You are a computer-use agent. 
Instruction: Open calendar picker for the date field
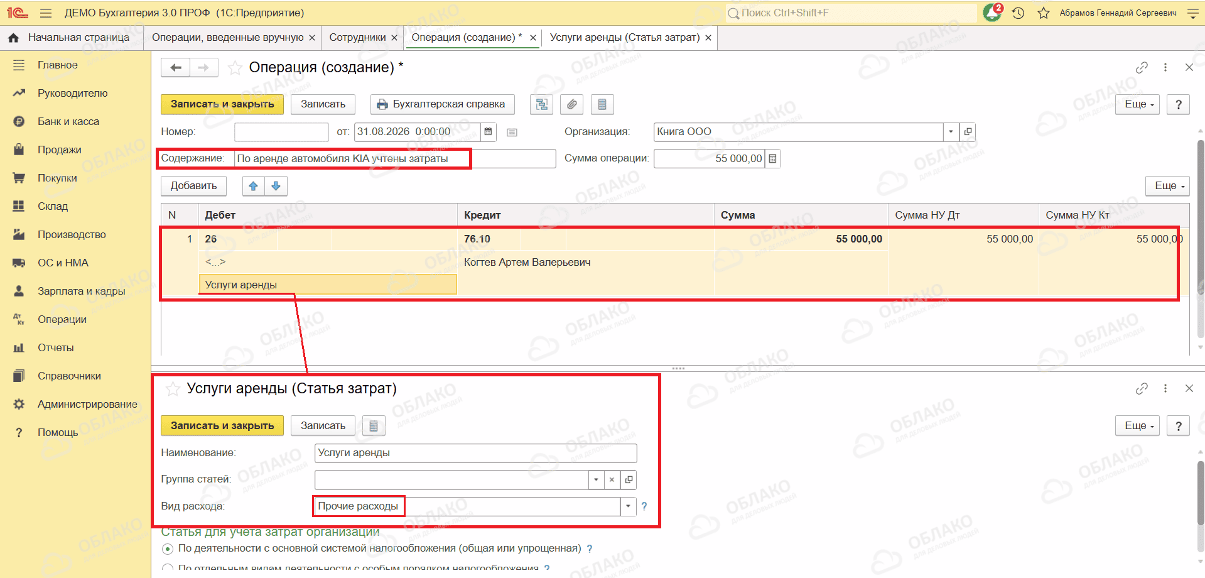(x=488, y=132)
